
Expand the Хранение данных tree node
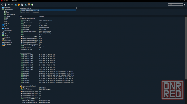(1, 32)
